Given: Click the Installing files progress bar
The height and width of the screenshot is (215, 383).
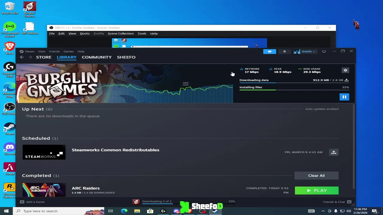Looking at the screenshot, I should [x=294, y=90].
